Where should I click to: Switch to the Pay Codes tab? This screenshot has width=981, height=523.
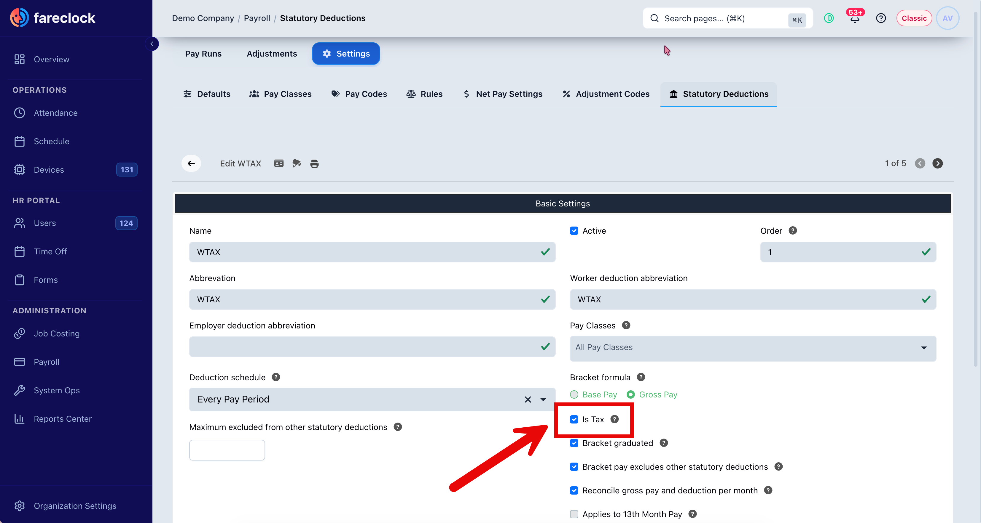tap(359, 94)
